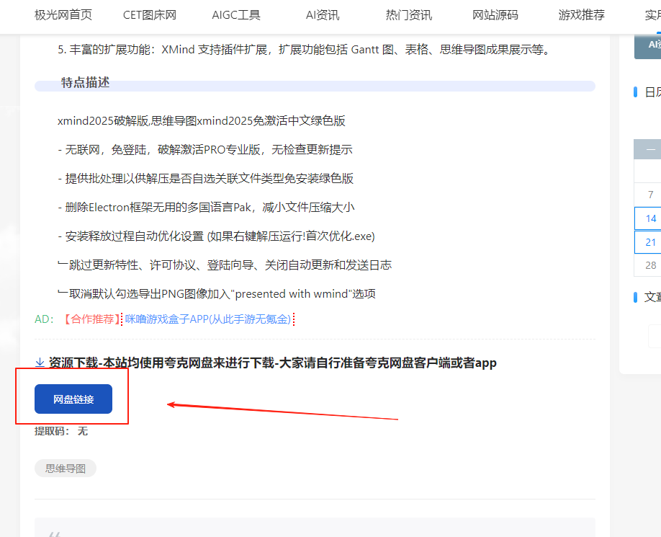Image resolution: width=661 pixels, height=537 pixels.
Task: Click the line mentioning presented with wmind
Action: click(x=217, y=294)
